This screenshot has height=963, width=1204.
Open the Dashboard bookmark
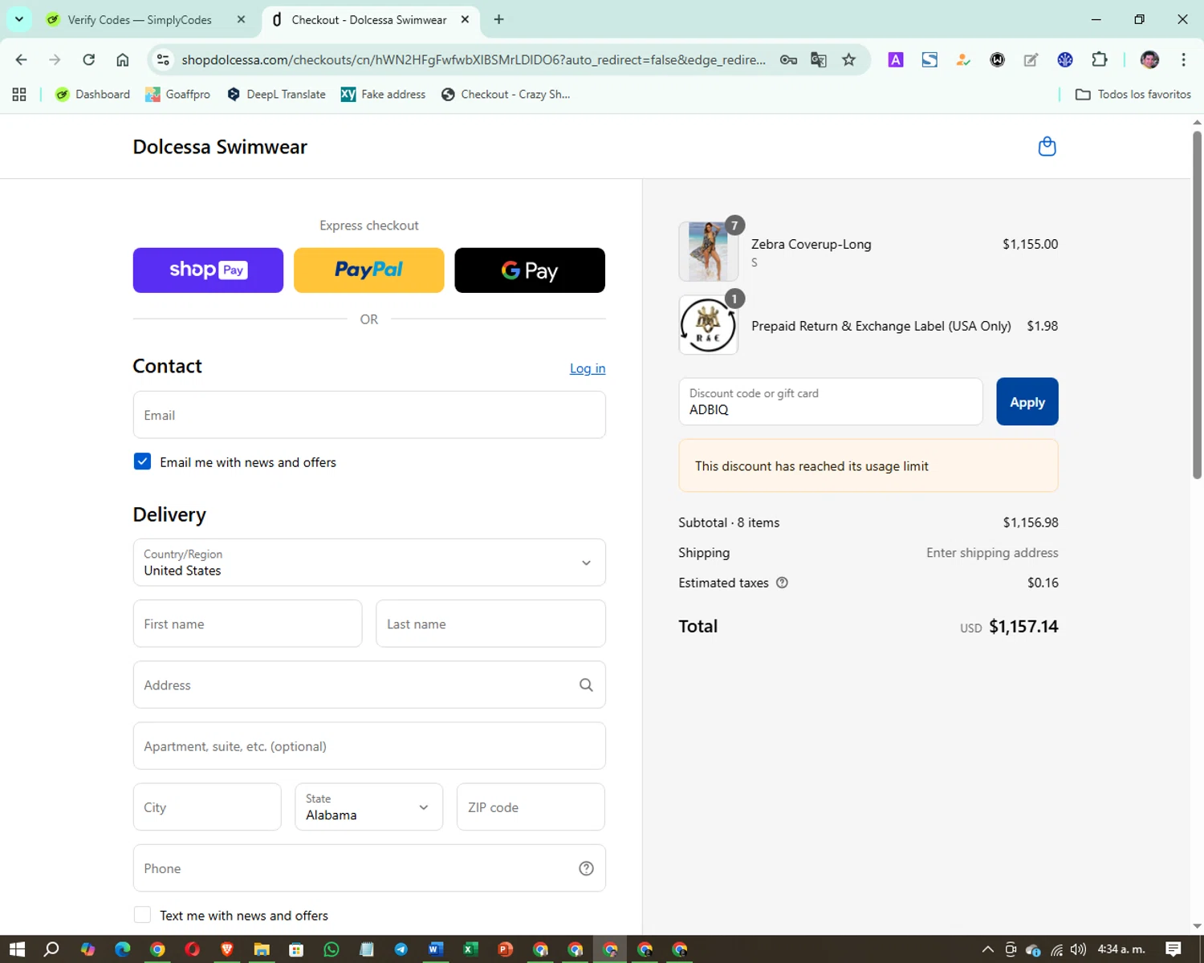92,95
